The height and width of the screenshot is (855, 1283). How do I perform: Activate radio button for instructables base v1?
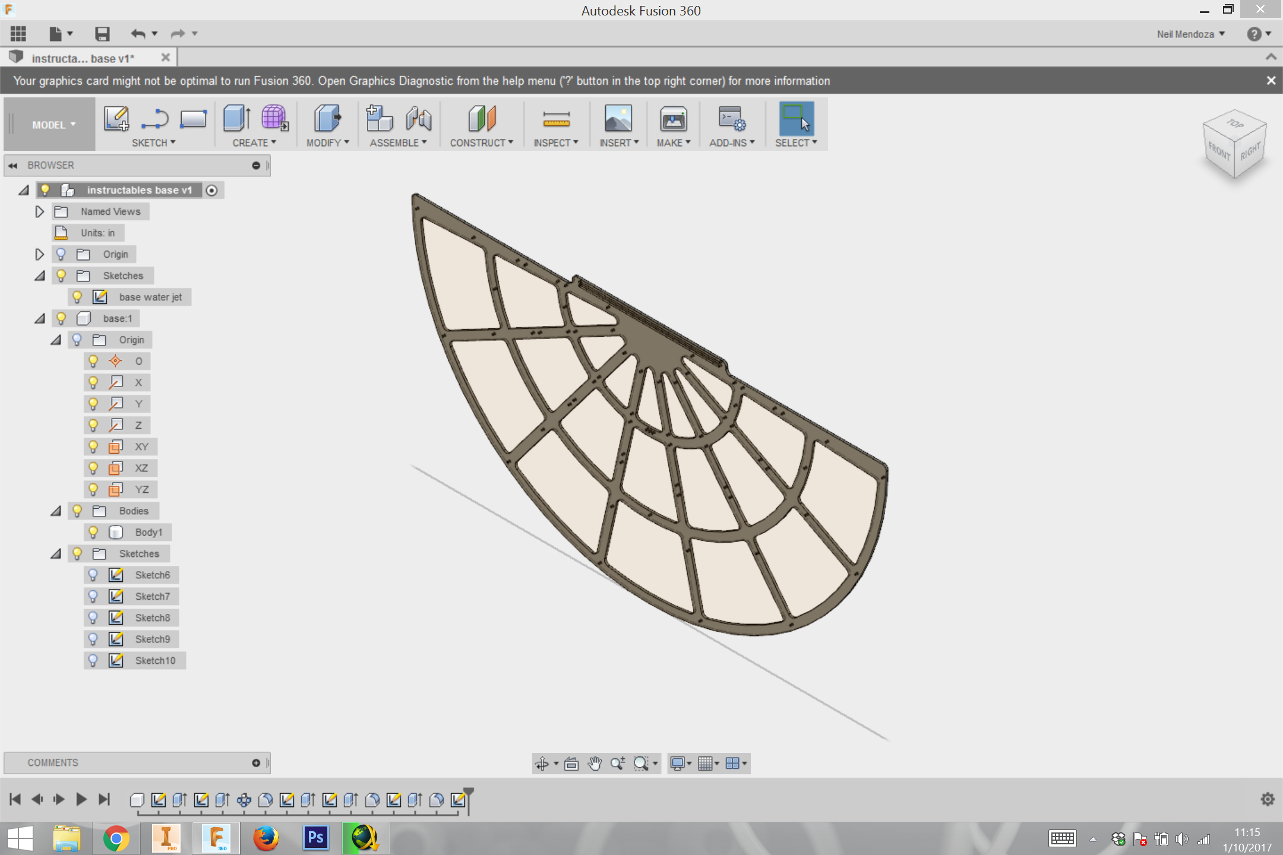click(x=211, y=190)
